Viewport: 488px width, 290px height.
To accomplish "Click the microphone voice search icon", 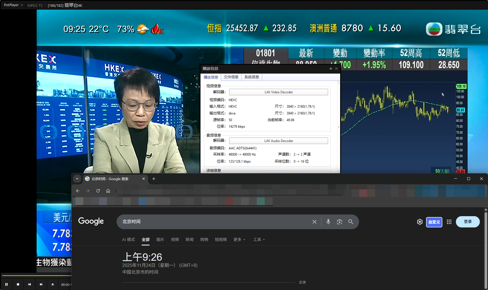I will coord(328,222).
